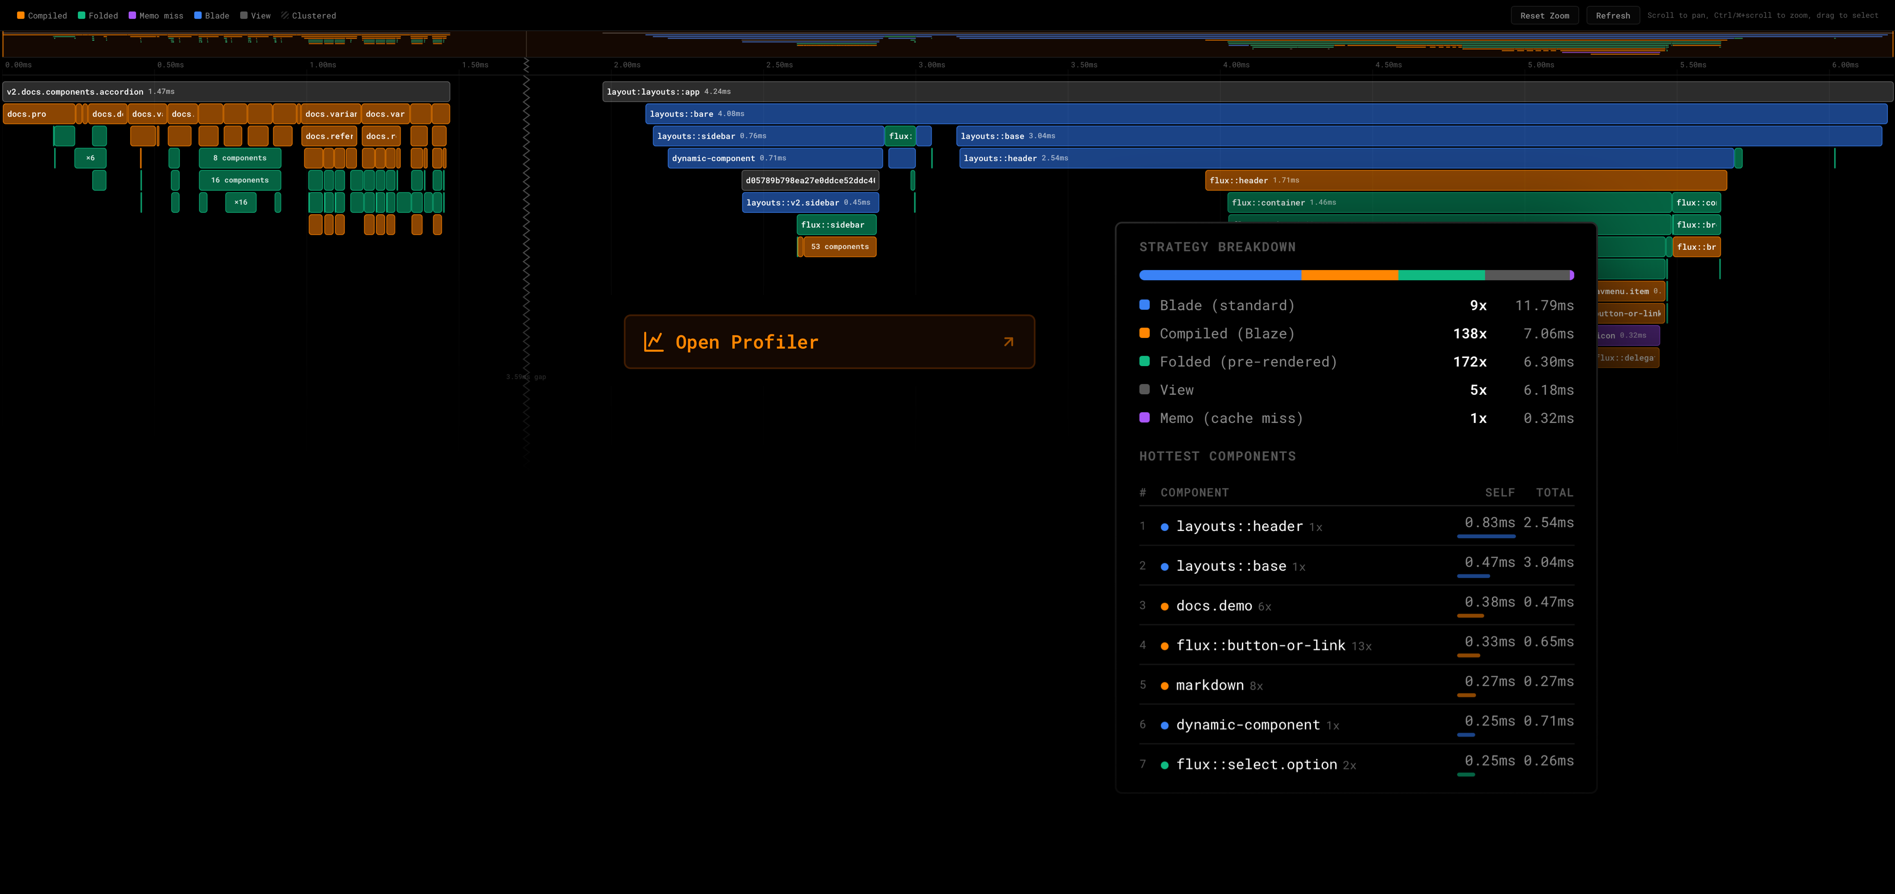The width and height of the screenshot is (1895, 894).
Task: Expand the 8 components cluster block
Action: tap(240, 158)
